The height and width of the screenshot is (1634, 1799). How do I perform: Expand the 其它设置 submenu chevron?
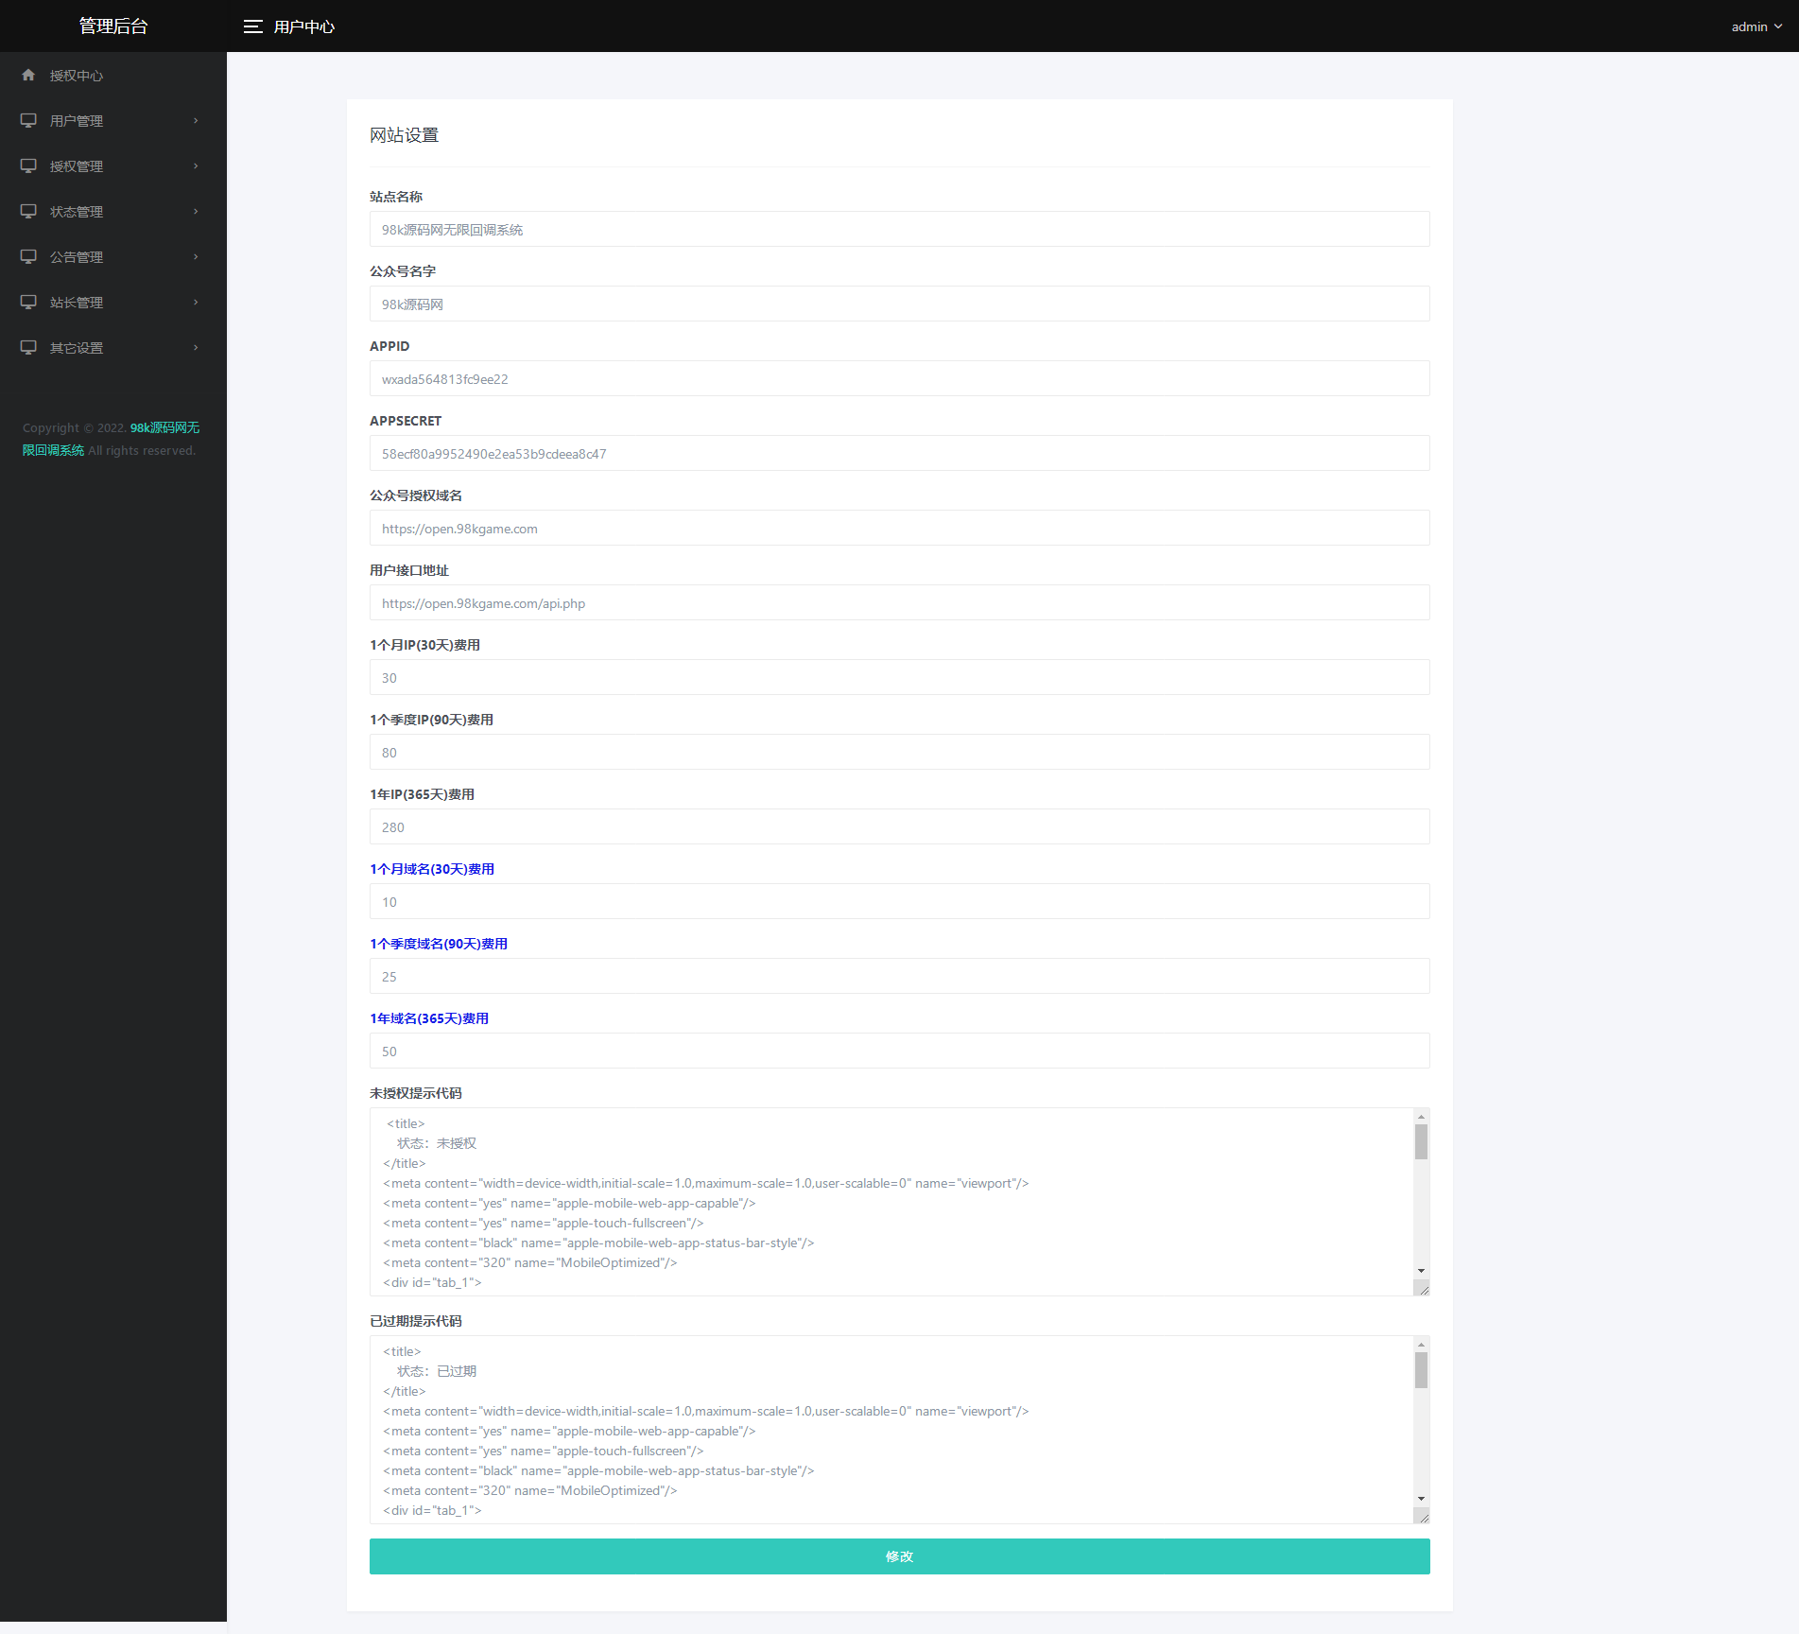196,347
